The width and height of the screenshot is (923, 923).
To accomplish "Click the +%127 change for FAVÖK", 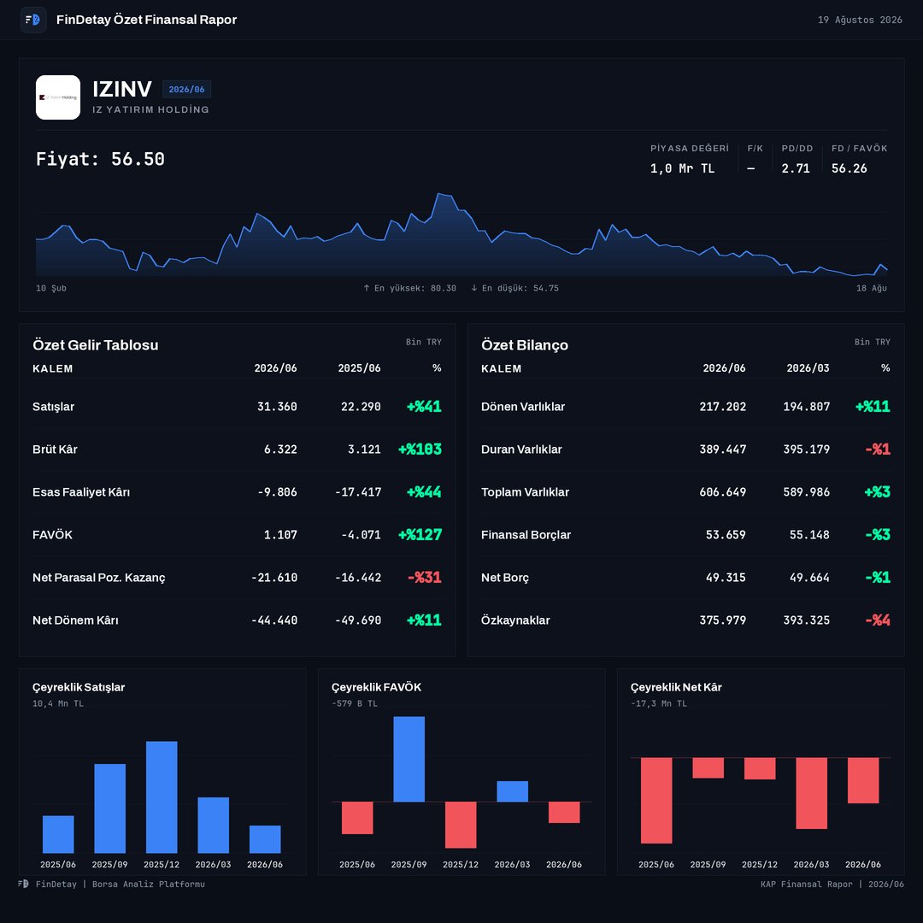I will point(420,534).
